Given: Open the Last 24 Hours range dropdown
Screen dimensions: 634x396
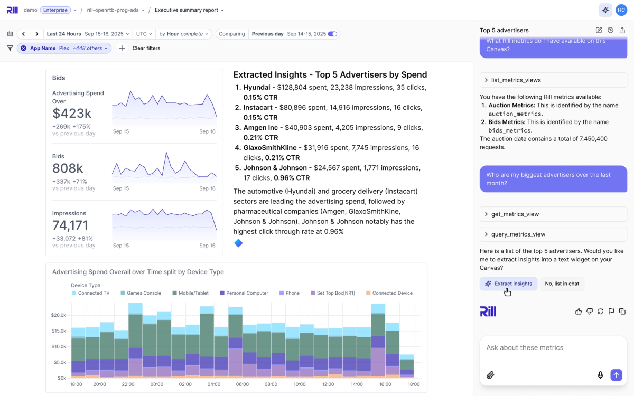Looking at the screenshot, I should pyautogui.click(x=88, y=34).
